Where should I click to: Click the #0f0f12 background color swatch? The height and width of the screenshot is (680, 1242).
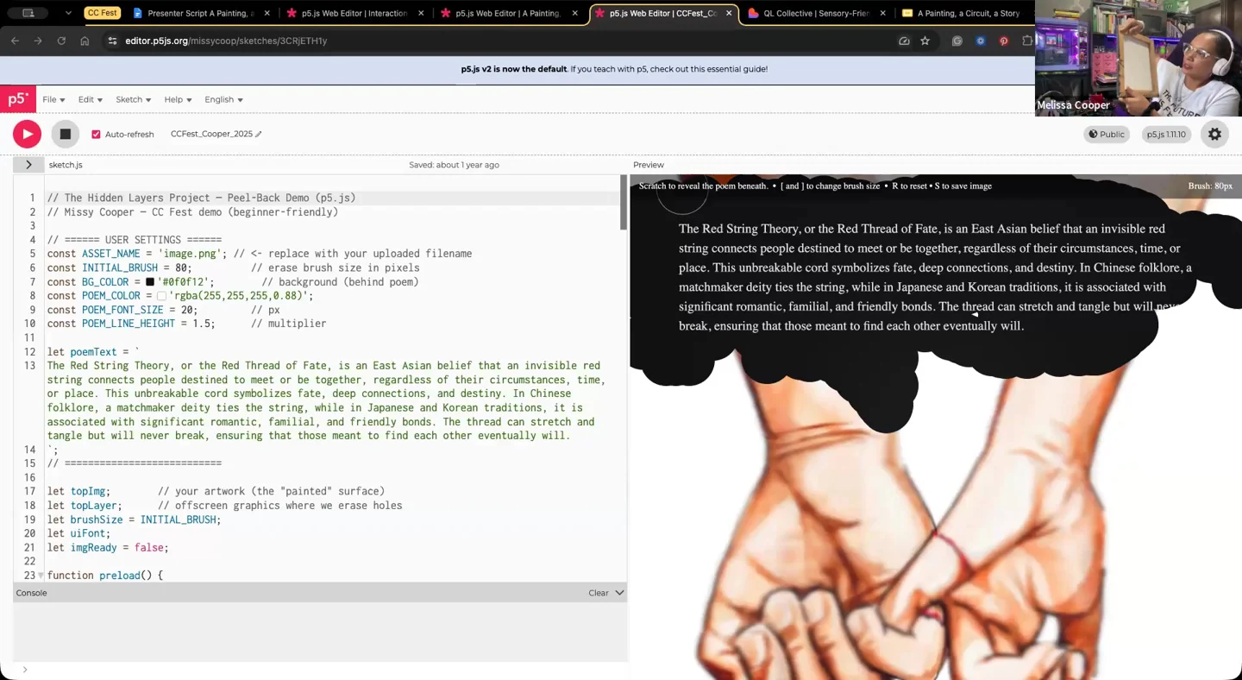coord(150,281)
